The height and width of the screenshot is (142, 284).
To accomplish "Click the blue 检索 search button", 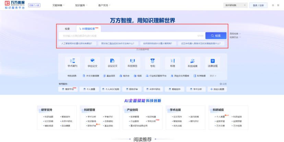I will (216, 36).
